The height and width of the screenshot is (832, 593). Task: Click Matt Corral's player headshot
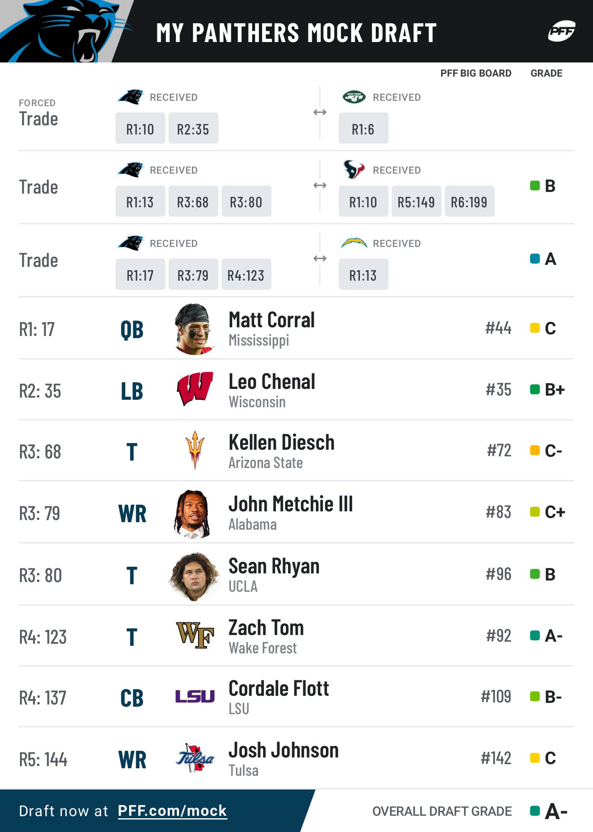tap(195, 329)
